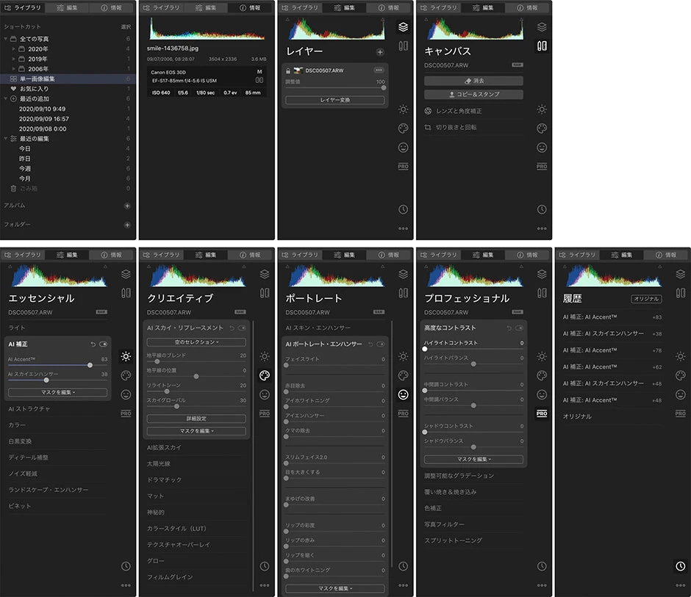Select the palette Creative icon in クリエイティブ panel
The image size is (691, 597).
coord(265,375)
